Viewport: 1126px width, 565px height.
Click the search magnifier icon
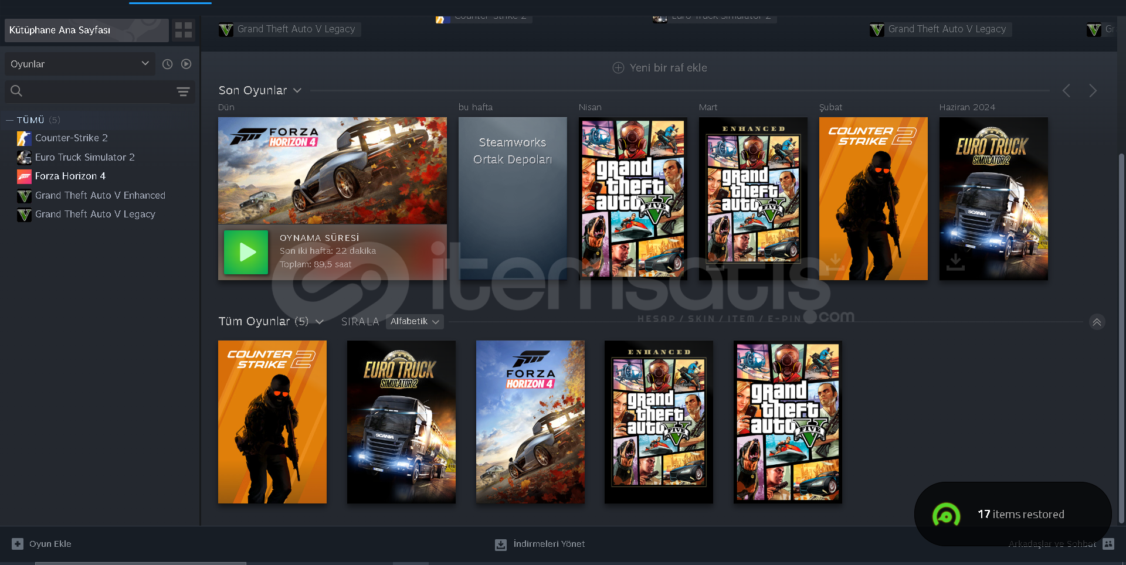(16, 91)
